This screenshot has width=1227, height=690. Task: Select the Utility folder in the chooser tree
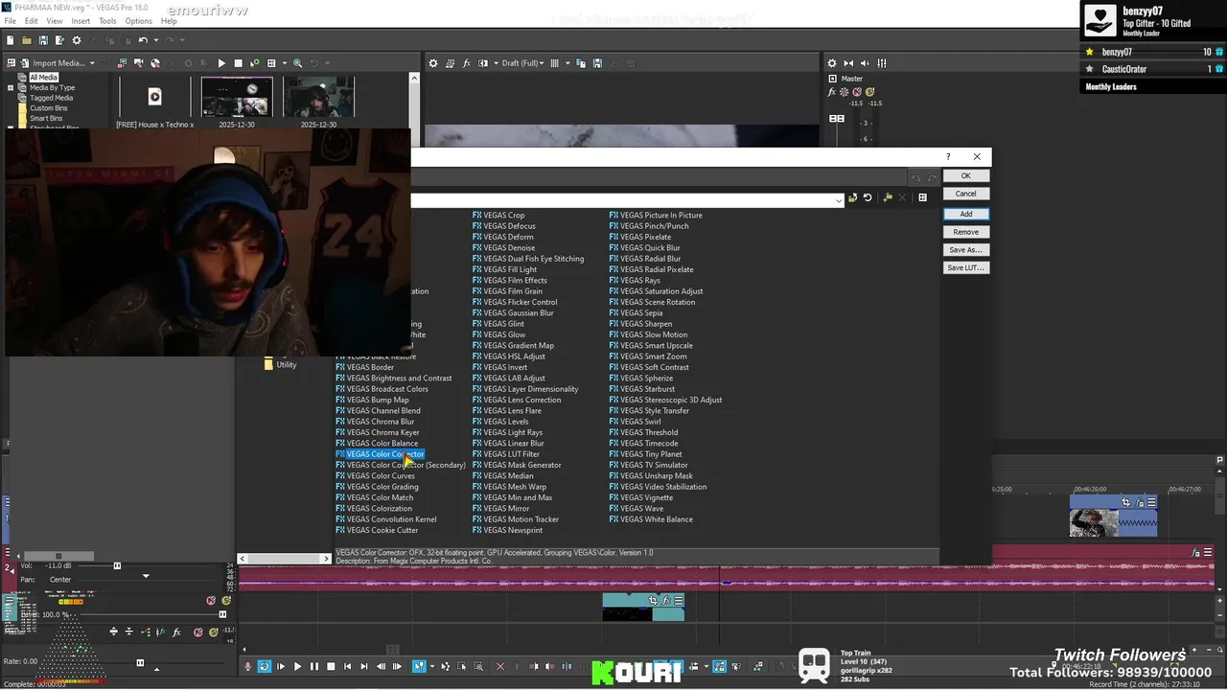pyautogui.click(x=280, y=365)
